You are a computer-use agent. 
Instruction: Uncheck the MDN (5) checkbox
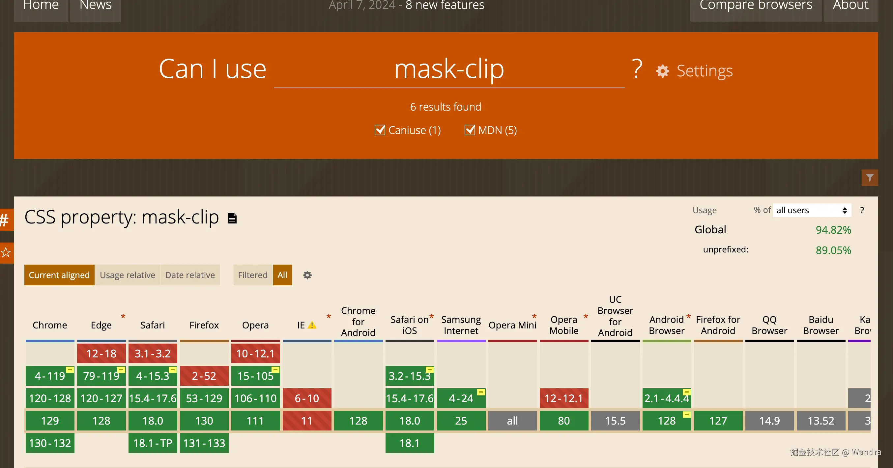(470, 130)
